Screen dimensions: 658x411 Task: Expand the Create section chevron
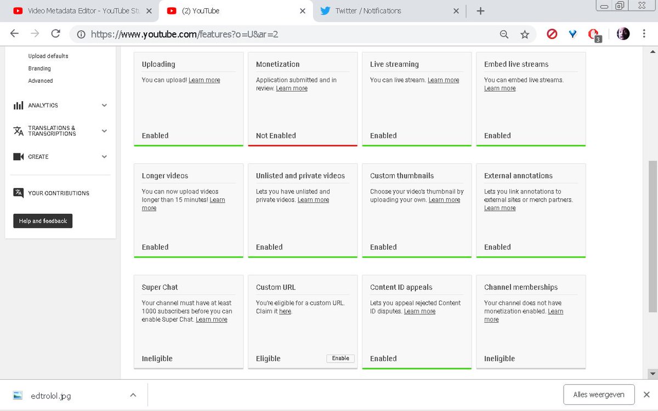(x=104, y=157)
